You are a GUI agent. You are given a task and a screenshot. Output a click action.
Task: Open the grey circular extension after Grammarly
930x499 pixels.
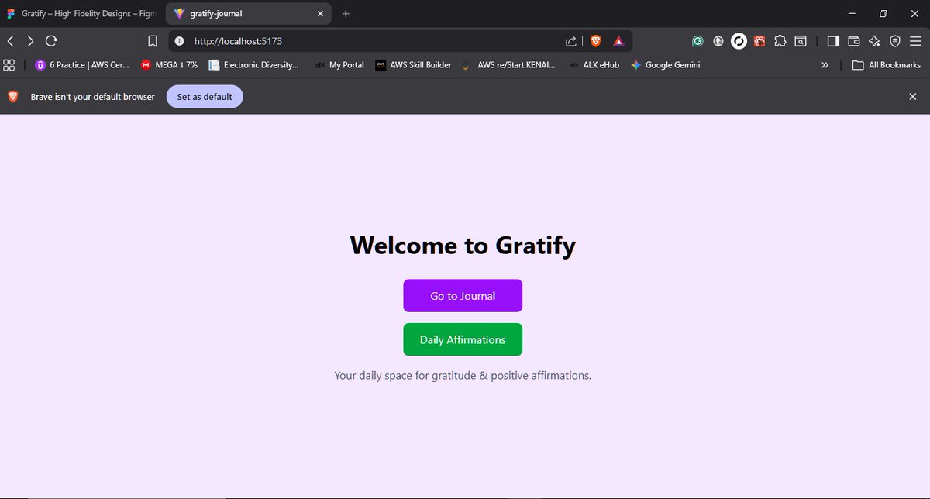click(x=718, y=41)
